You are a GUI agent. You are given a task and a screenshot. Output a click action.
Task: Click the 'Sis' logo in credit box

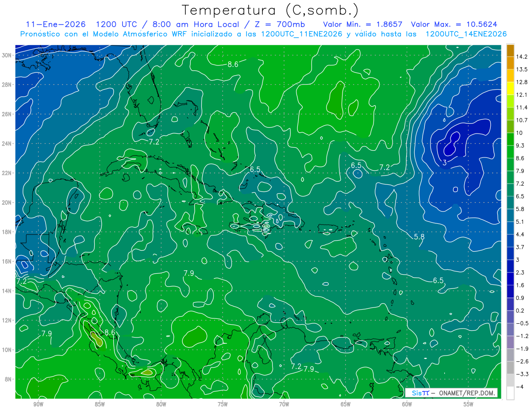(x=417, y=393)
